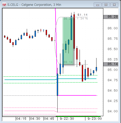Close the Celgene chart window
This screenshot has width=121, height=123.
pos(114,5)
